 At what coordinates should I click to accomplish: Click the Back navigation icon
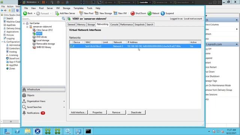click(x=25, y=13)
